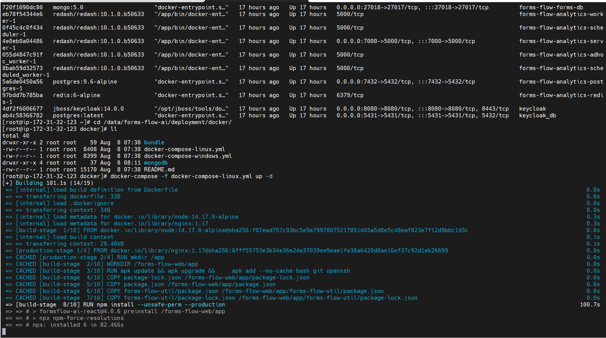
Task: Select the docker-compose-windows.yml filename
Action: [187, 156]
